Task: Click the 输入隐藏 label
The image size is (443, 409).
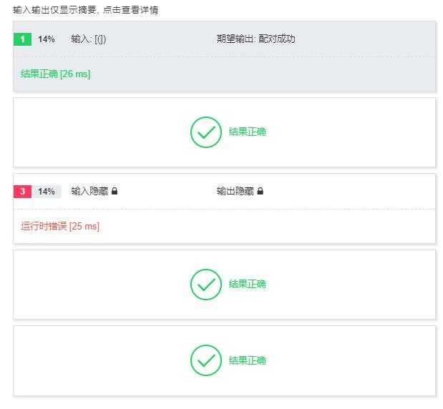Action: [89, 191]
